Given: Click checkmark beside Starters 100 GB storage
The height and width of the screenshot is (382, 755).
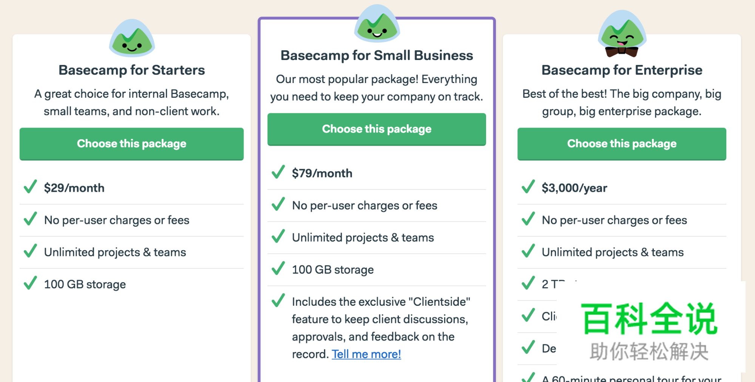Looking at the screenshot, I should click(x=30, y=283).
